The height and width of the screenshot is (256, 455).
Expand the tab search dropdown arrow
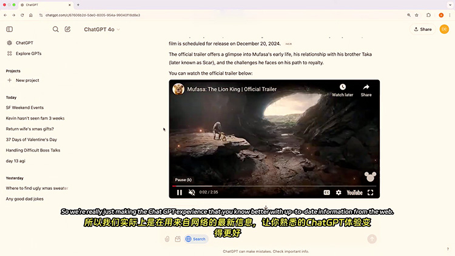click(450, 5)
